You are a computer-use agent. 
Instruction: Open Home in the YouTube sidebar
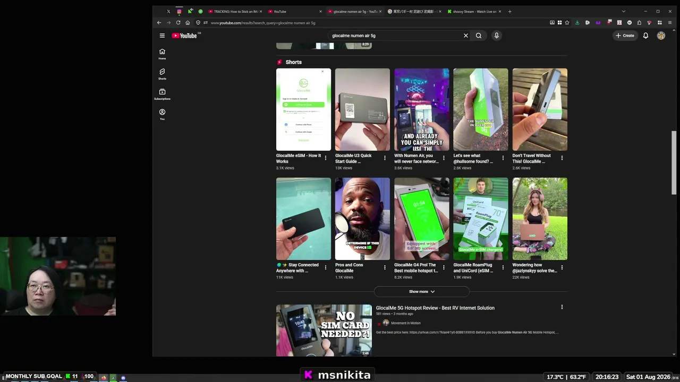162,54
